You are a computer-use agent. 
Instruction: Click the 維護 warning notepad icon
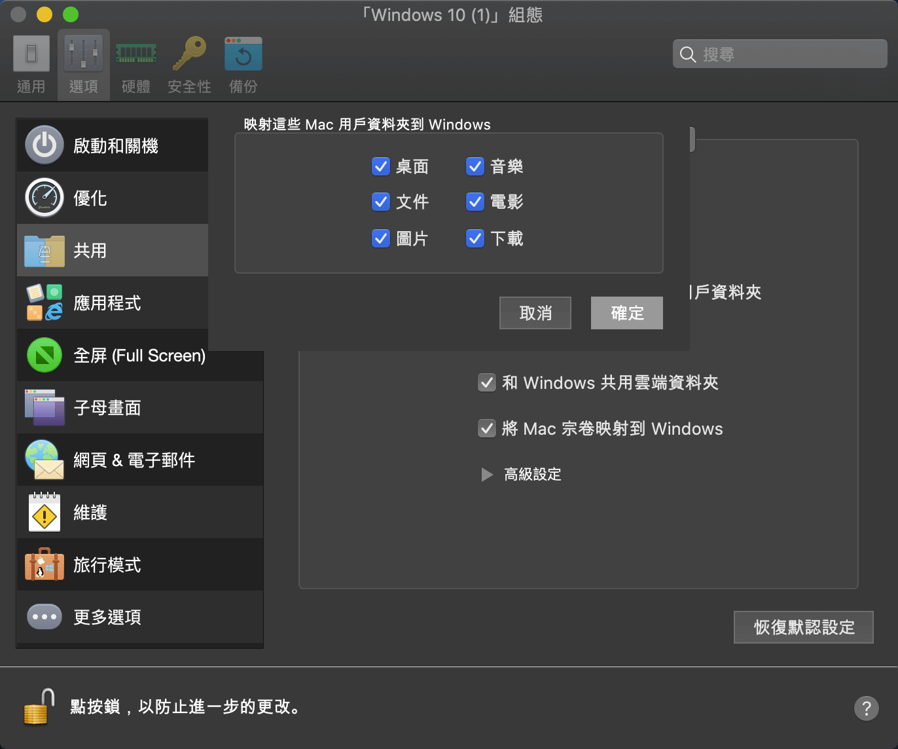[x=45, y=512]
